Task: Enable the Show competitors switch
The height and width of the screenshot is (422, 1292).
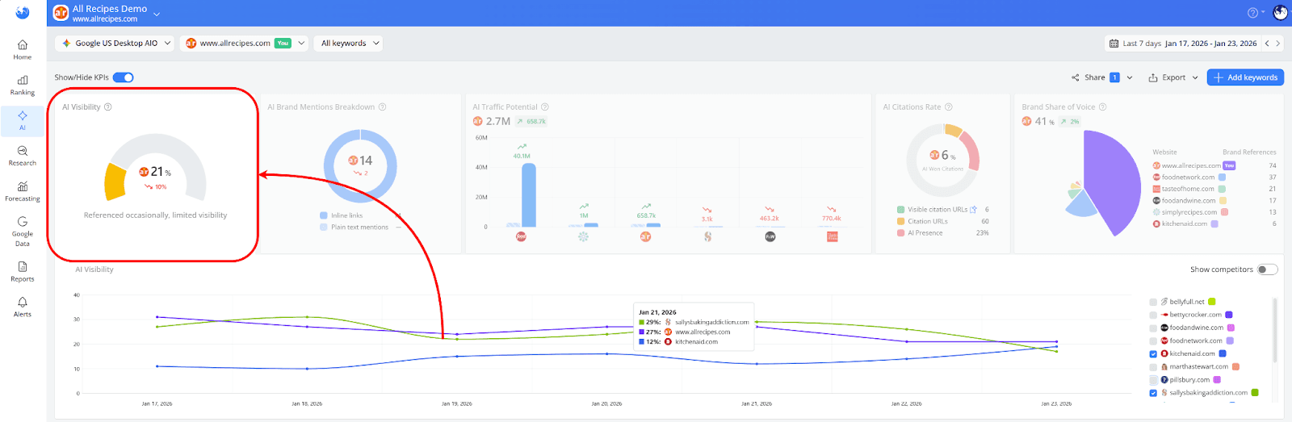Action: (1268, 269)
